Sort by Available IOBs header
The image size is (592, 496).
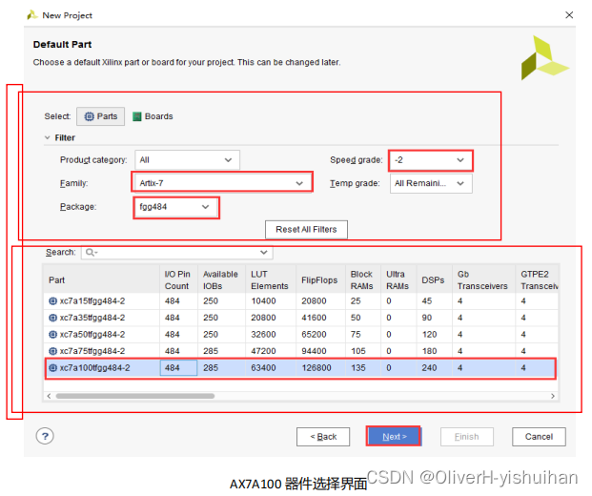pyautogui.click(x=221, y=279)
